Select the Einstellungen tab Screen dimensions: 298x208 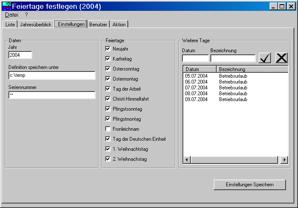(71, 24)
